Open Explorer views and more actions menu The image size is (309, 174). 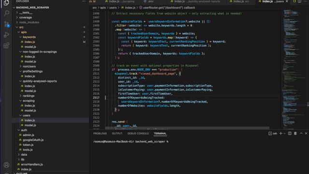point(84,1)
